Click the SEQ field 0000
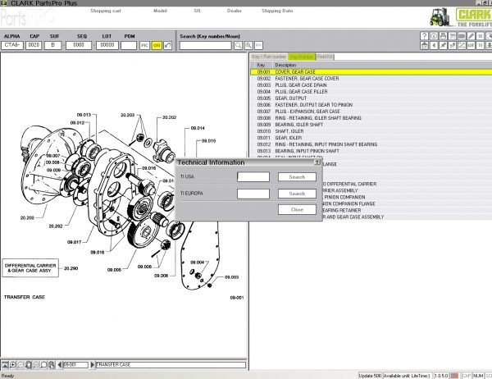492x379 pixels. point(79,45)
